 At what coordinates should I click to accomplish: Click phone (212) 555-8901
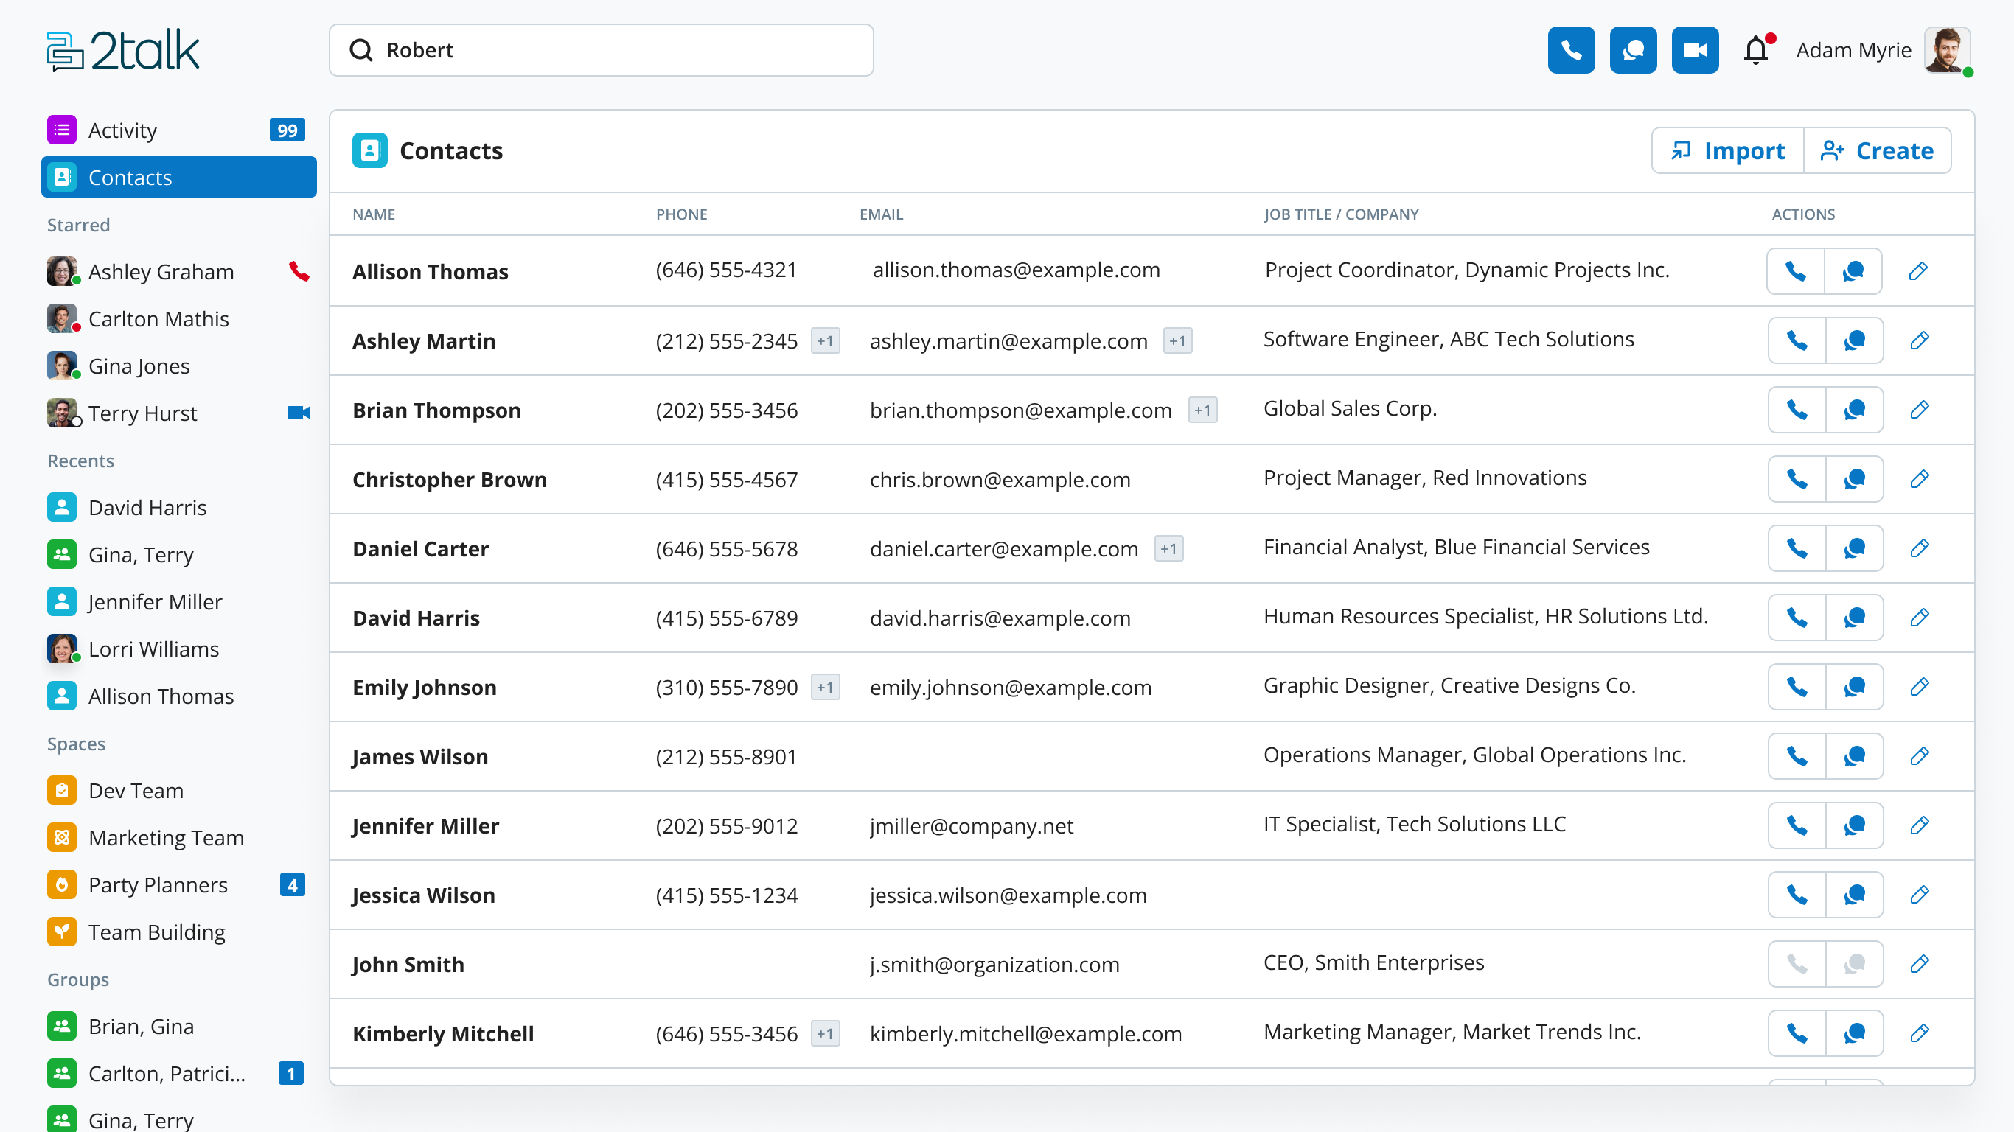pos(726,756)
